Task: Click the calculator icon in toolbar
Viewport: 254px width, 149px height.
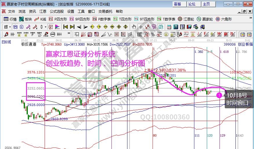Action: 176,27
